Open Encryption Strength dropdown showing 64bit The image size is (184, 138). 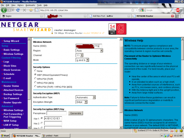coord(81,102)
